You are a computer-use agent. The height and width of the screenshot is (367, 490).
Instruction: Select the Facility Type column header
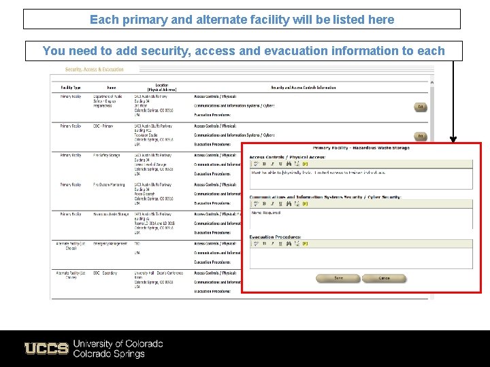tap(71, 88)
